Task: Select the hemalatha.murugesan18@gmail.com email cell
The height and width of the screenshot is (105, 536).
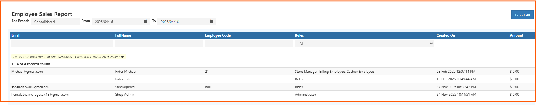Action: (x=40, y=95)
